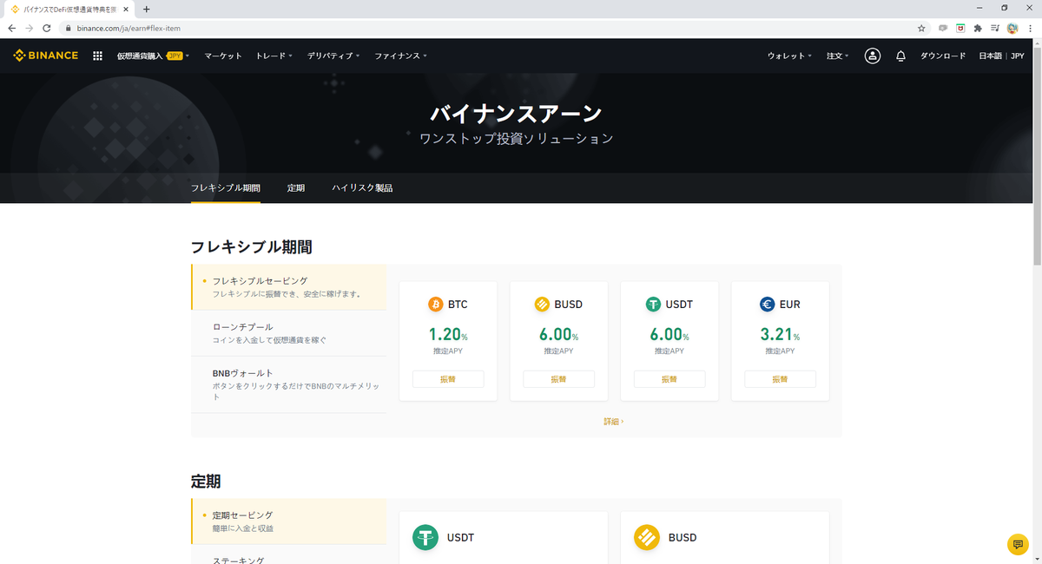View site info lock icon
Image resolution: width=1042 pixels, height=564 pixels.
67,28
